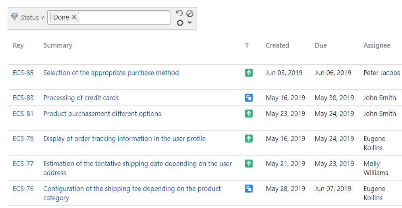The width and height of the screenshot is (402, 208).
Task: Click the green issue type icon for ECS-85
Action: coord(249,73)
